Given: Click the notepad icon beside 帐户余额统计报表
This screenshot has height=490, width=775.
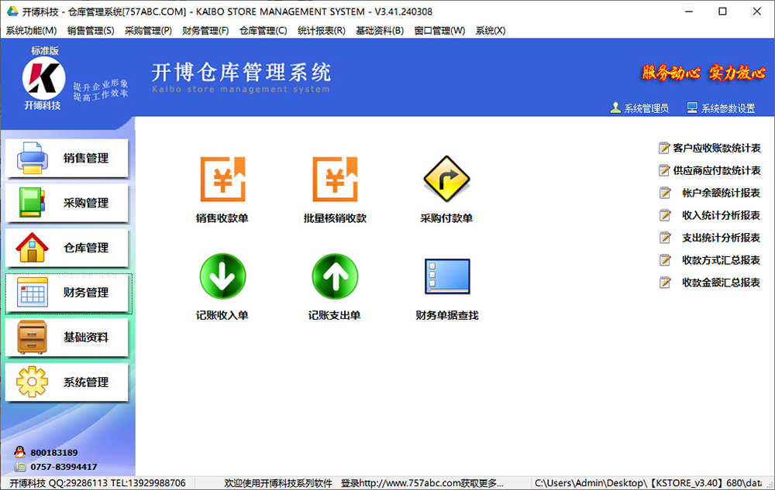Looking at the screenshot, I should [x=665, y=193].
